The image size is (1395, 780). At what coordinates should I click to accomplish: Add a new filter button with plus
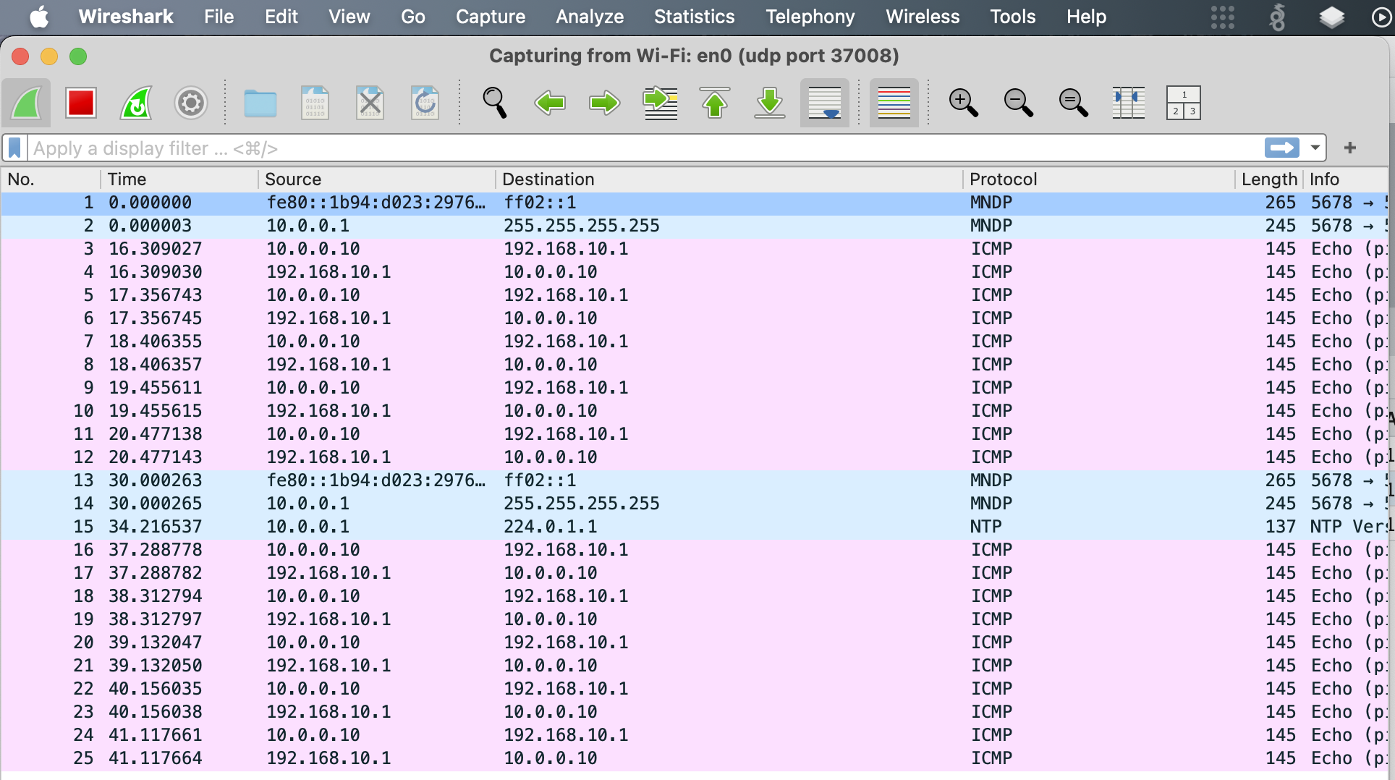1349,148
